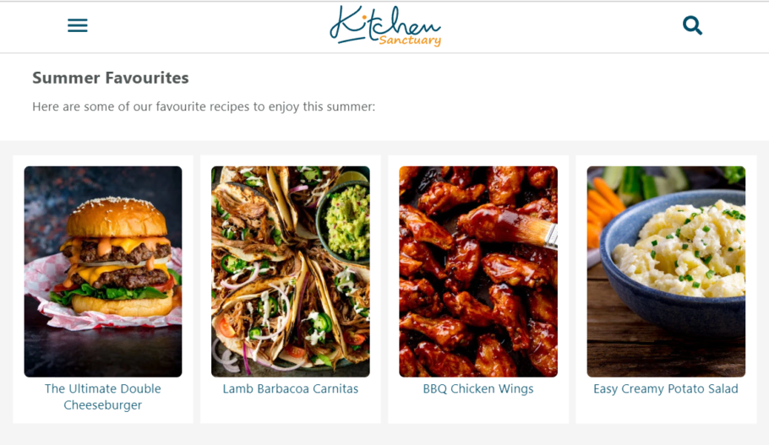Open the double cheeseburger photo
Screen dimensions: 769x445
103,272
